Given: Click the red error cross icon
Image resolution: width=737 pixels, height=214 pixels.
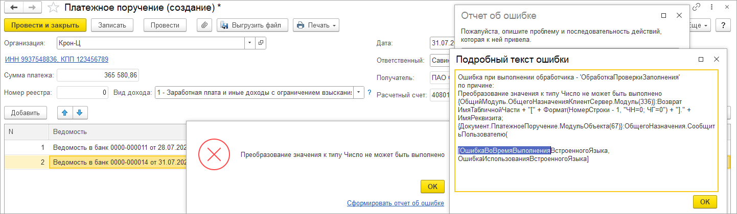Looking at the screenshot, I should (x=215, y=154).
